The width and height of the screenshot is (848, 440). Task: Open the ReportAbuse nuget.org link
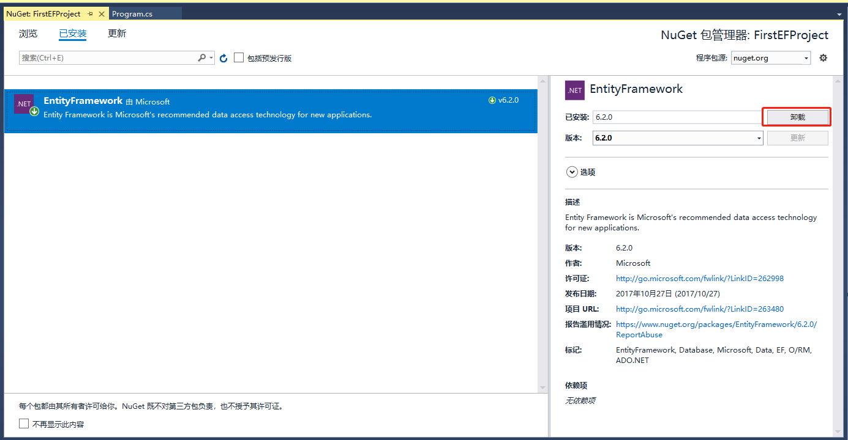pos(716,329)
